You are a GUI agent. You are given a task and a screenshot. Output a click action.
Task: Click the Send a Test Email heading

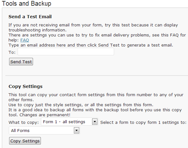click(x=30, y=17)
